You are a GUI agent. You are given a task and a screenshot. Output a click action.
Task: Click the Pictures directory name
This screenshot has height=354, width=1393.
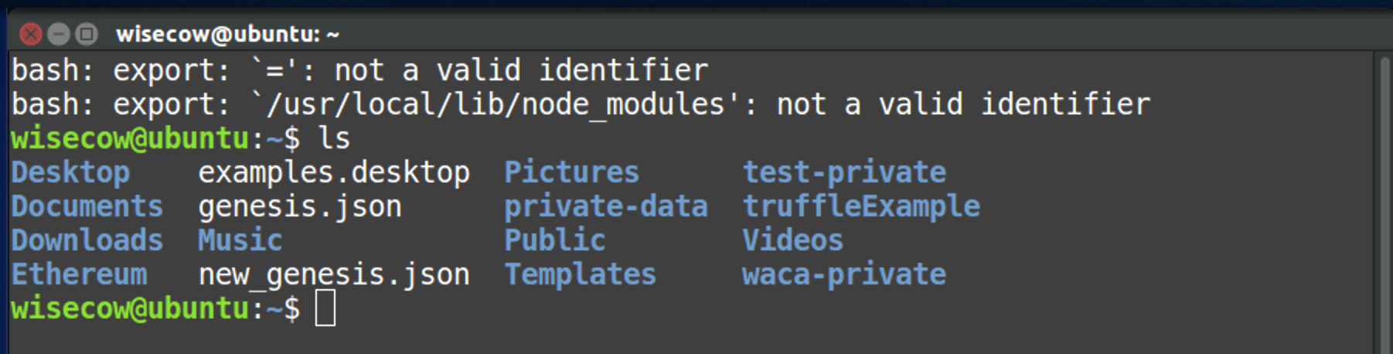[572, 172]
